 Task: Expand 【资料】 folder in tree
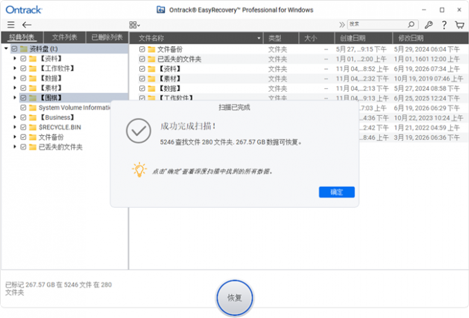[14, 59]
